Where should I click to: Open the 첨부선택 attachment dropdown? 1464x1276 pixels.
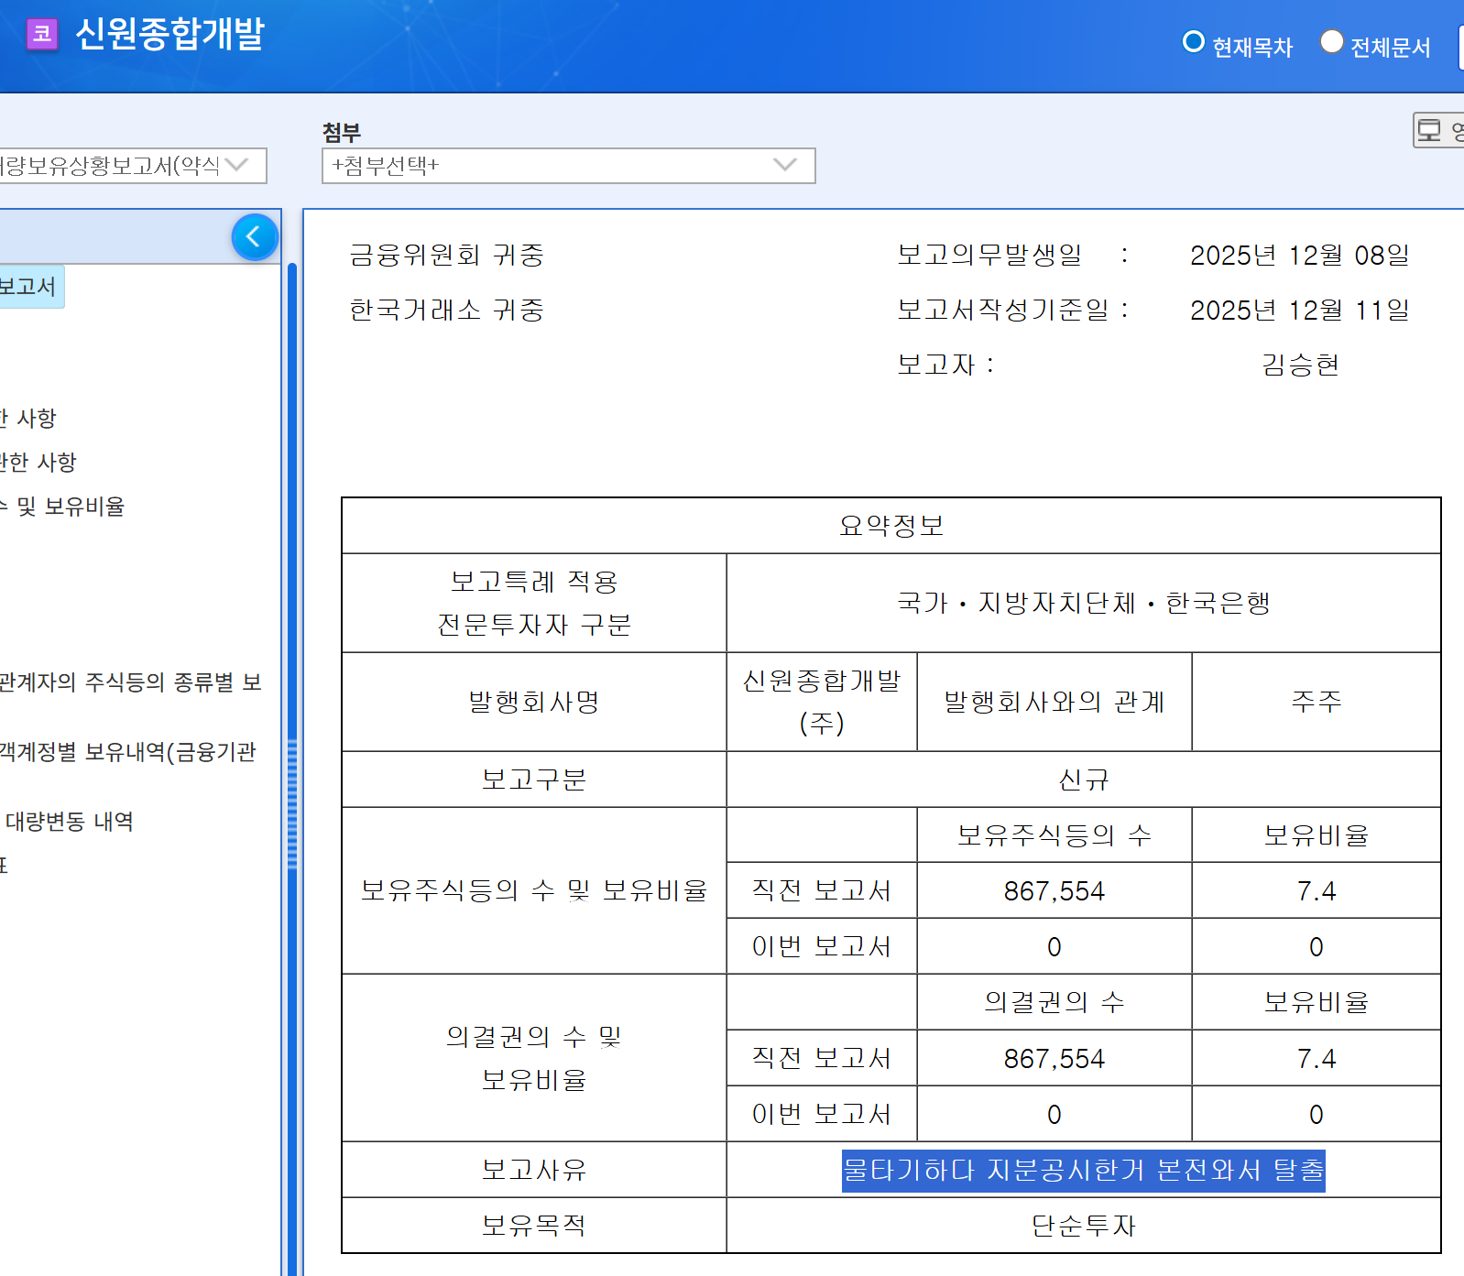click(568, 166)
